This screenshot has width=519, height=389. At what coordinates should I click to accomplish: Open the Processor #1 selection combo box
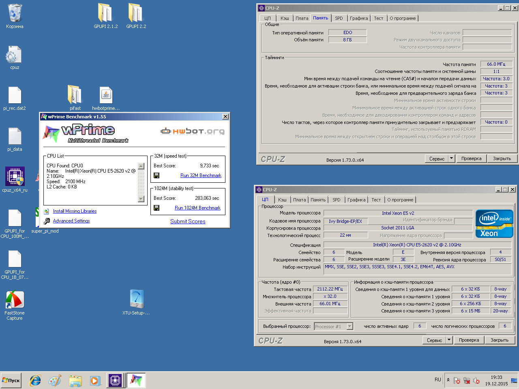pyautogui.click(x=334, y=326)
